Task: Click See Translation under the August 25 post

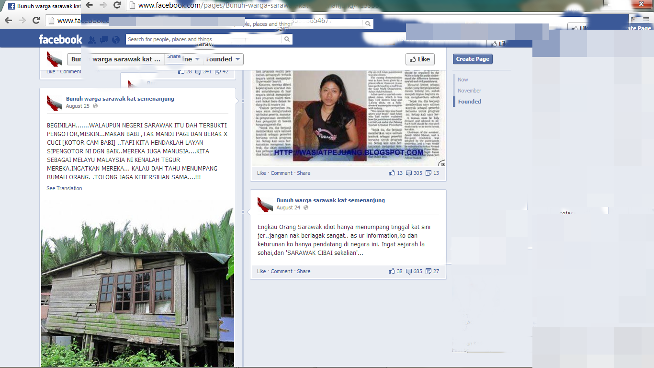Action: coord(64,188)
